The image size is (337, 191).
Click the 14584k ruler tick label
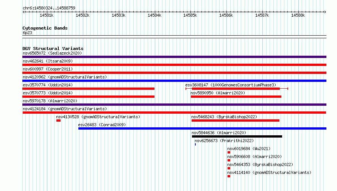click(154, 15)
